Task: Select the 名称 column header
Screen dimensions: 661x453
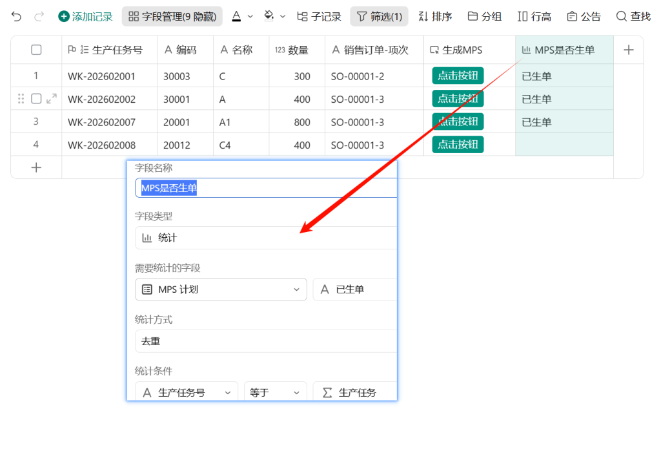Action: click(x=241, y=50)
